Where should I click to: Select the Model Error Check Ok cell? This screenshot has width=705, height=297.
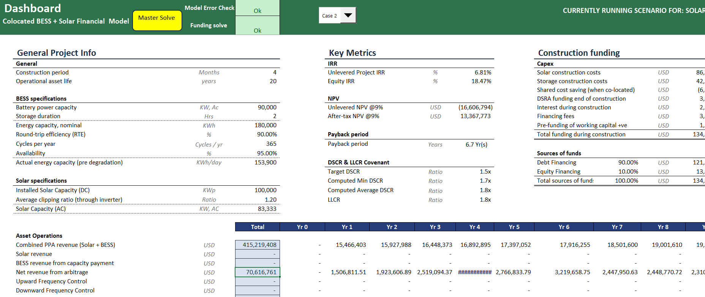[258, 9]
